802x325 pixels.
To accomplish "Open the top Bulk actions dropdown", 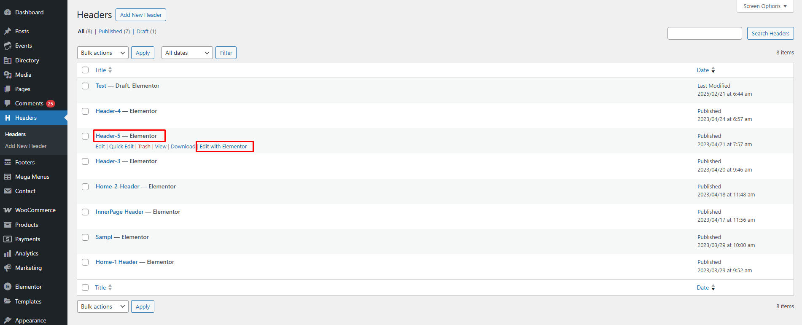I will pyautogui.click(x=103, y=53).
